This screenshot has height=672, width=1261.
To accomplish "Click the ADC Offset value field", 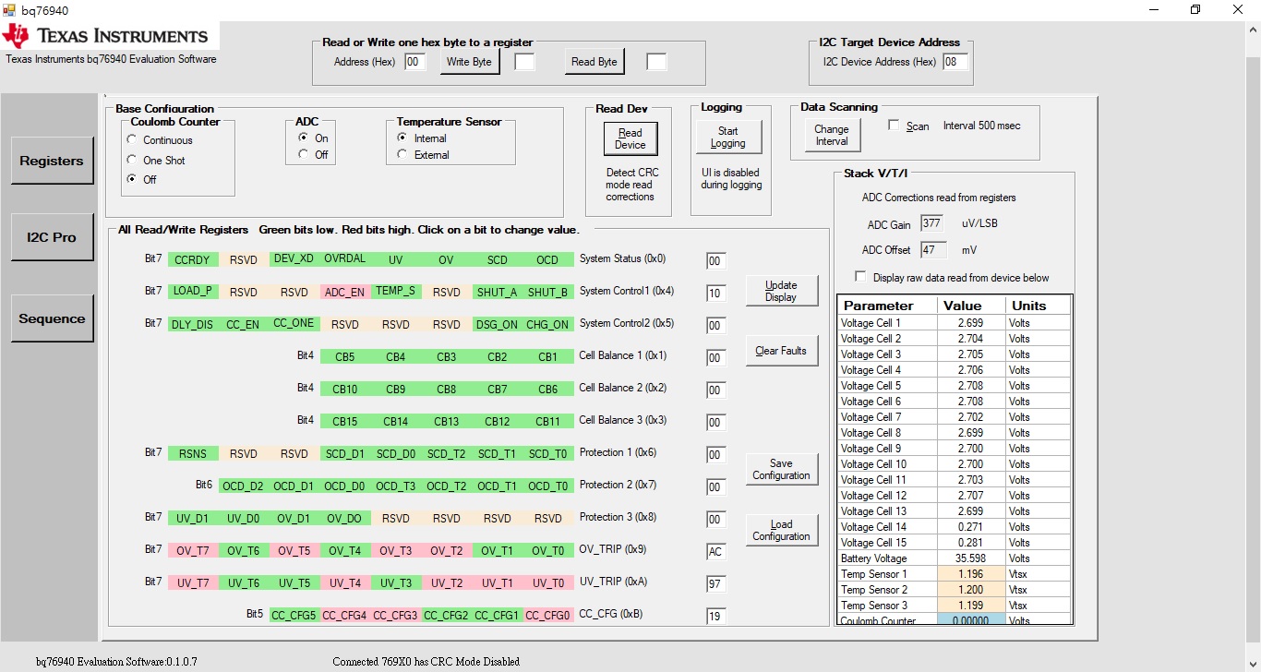I will coord(932,249).
